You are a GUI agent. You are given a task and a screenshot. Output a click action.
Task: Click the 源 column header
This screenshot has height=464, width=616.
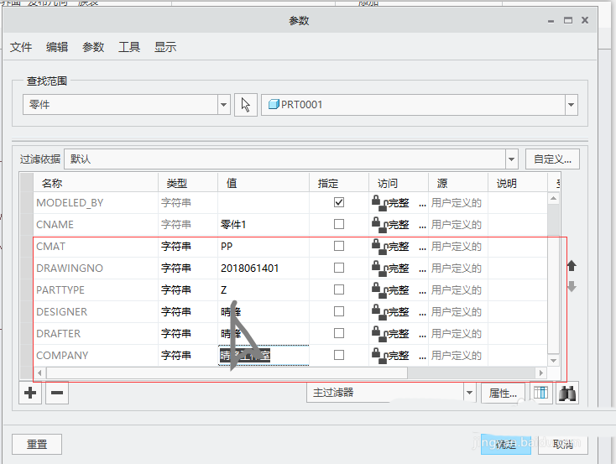(x=458, y=183)
